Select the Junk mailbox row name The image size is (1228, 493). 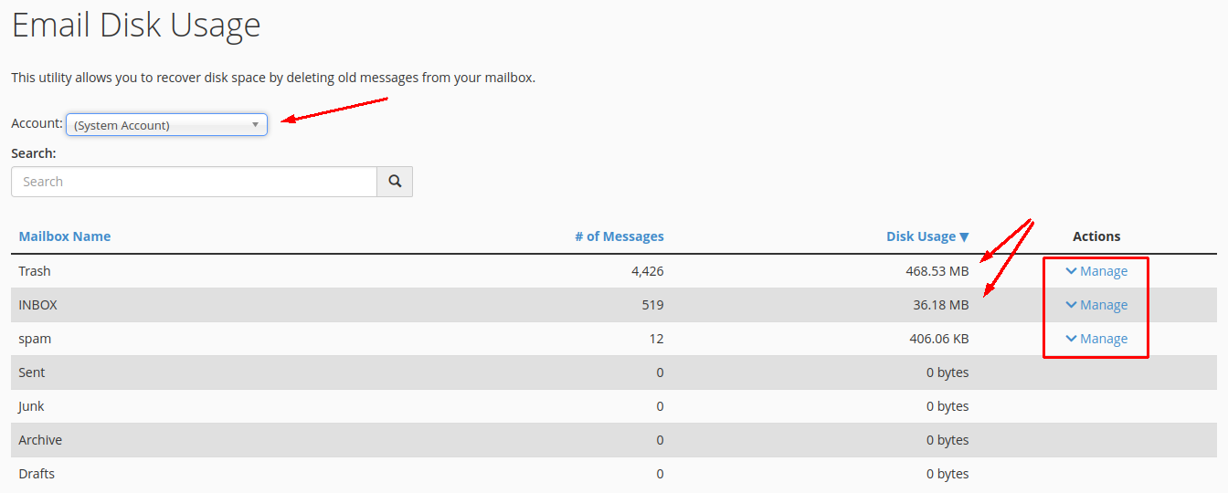point(31,406)
